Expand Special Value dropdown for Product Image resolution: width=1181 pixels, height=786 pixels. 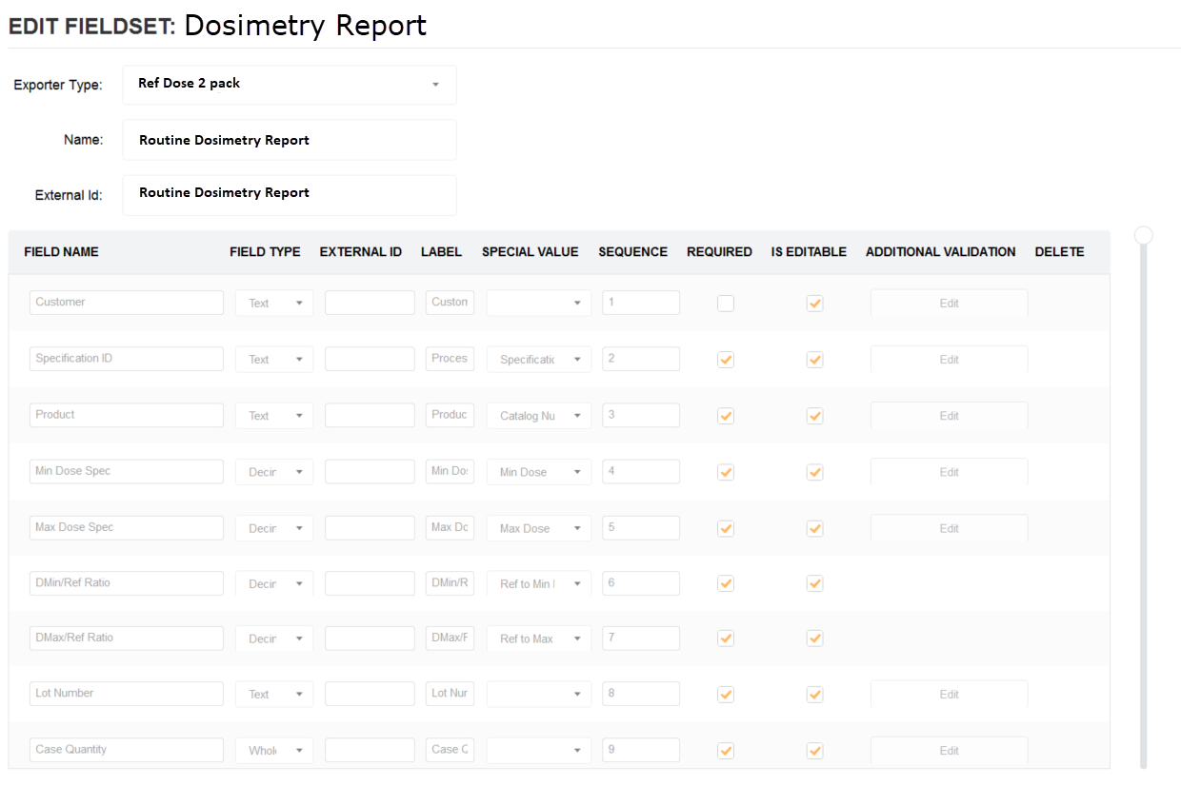click(538, 416)
